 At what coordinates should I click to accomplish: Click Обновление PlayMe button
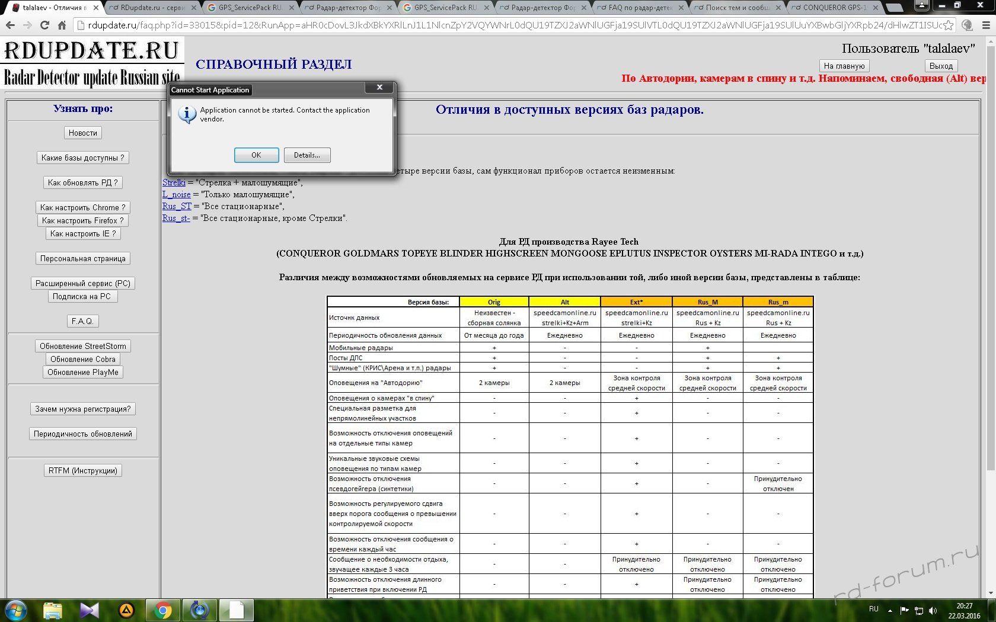coord(83,372)
